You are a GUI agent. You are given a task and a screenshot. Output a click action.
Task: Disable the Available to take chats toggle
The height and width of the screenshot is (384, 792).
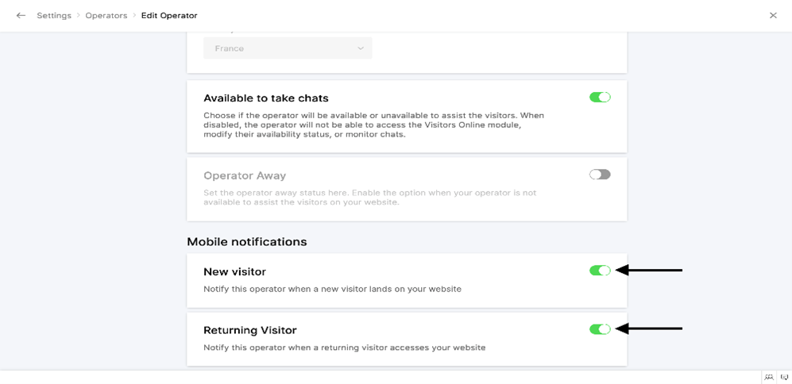coord(600,98)
